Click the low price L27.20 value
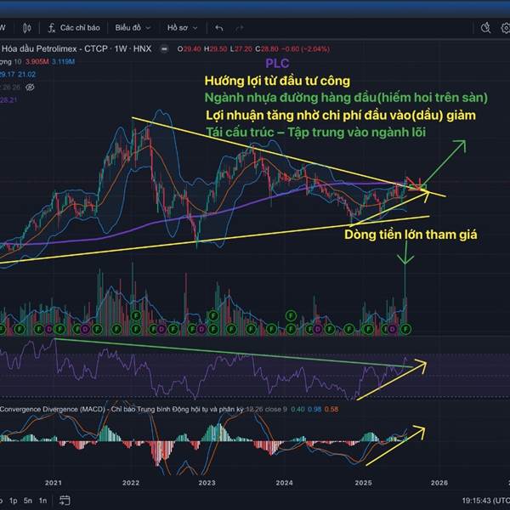 (241, 49)
